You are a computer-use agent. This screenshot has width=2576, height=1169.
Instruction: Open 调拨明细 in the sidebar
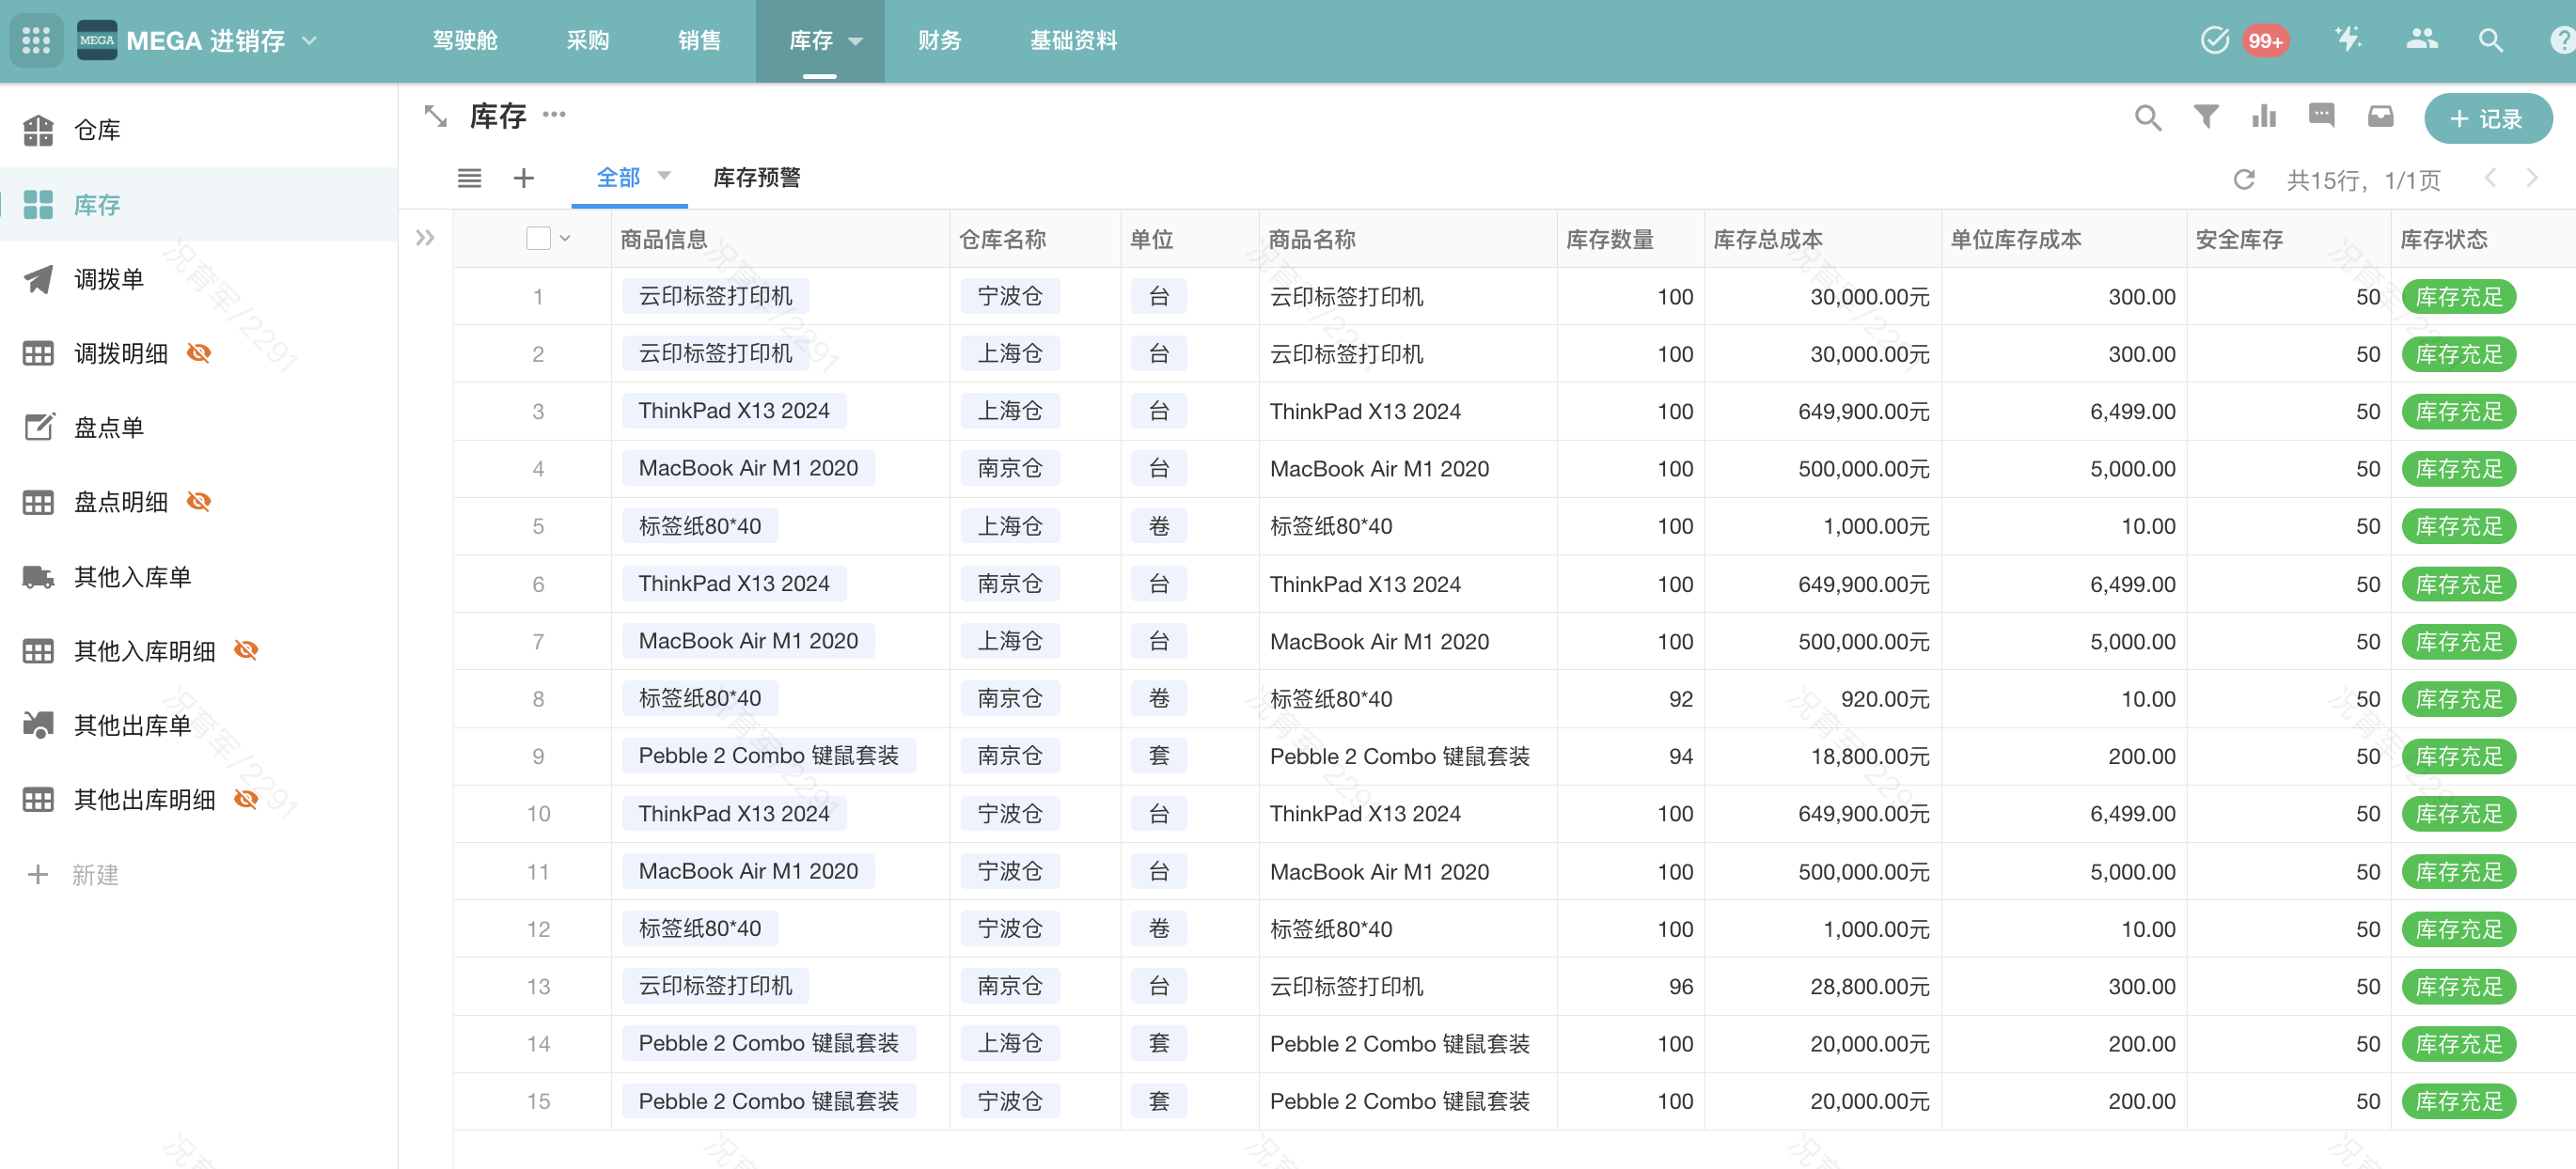click(120, 352)
